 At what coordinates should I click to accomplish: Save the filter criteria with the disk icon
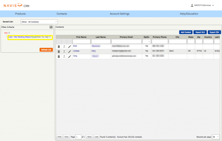pyautogui.click(x=51, y=27)
